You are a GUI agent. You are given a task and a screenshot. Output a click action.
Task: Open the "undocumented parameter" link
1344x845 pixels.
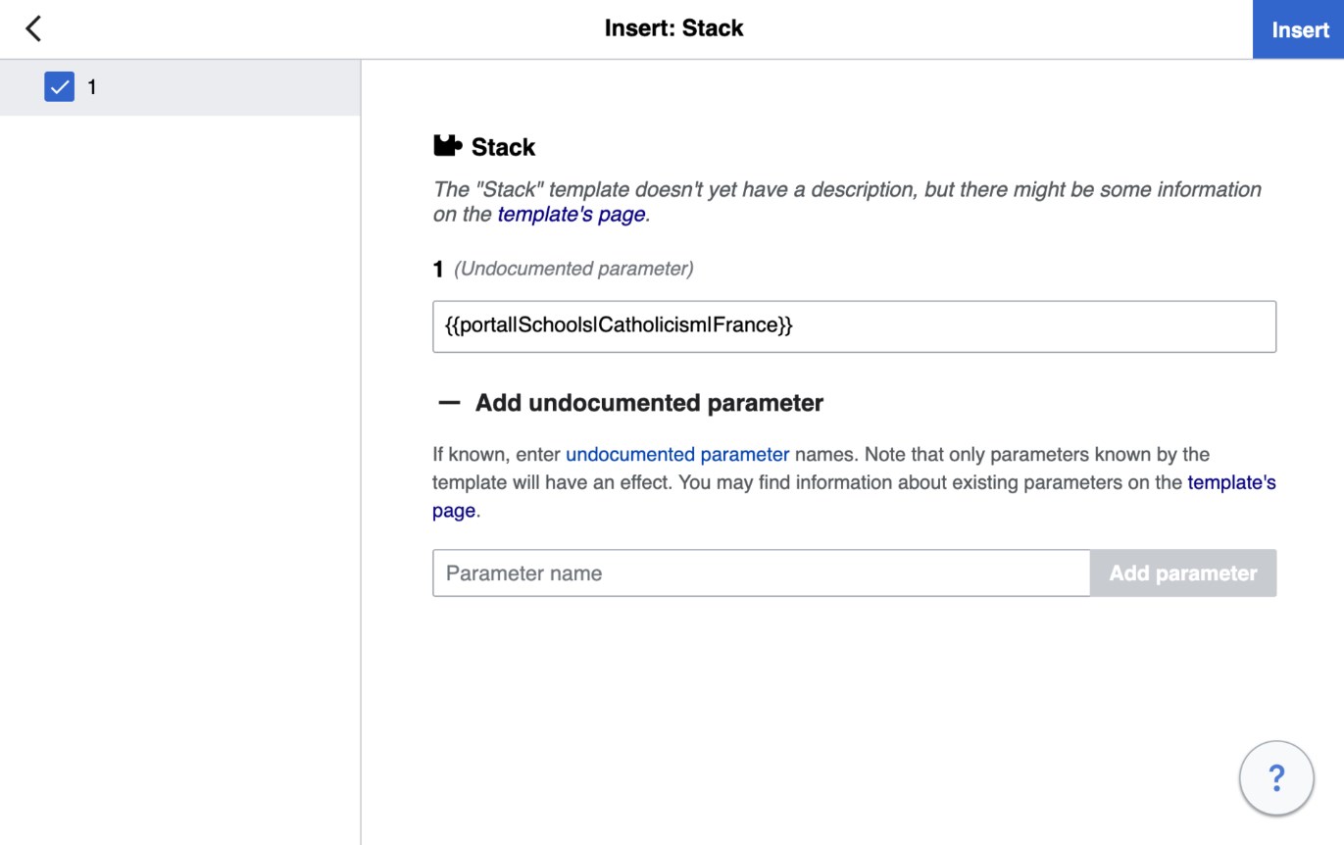(x=677, y=455)
